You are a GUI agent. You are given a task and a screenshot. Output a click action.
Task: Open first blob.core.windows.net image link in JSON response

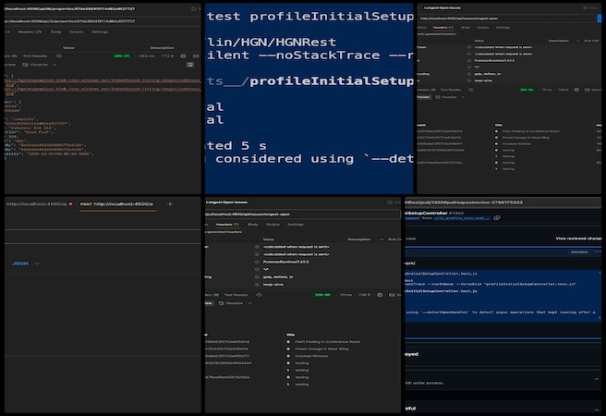pyautogui.click(x=103, y=80)
